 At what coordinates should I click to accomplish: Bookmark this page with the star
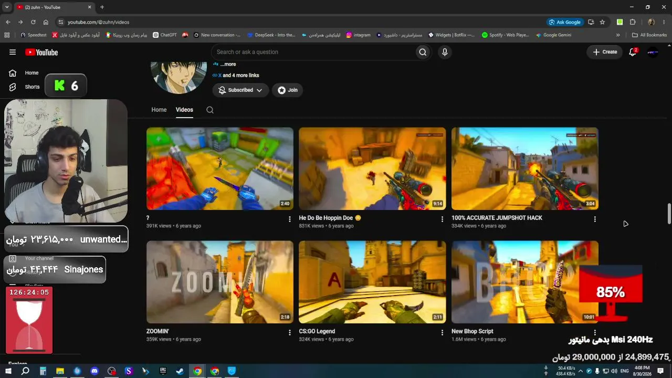(602, 22)
